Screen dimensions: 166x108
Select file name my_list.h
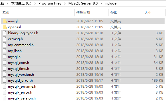pos(15,51)
